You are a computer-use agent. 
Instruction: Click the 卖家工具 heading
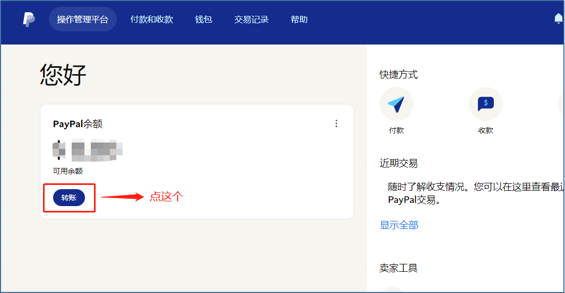point(398,268)
